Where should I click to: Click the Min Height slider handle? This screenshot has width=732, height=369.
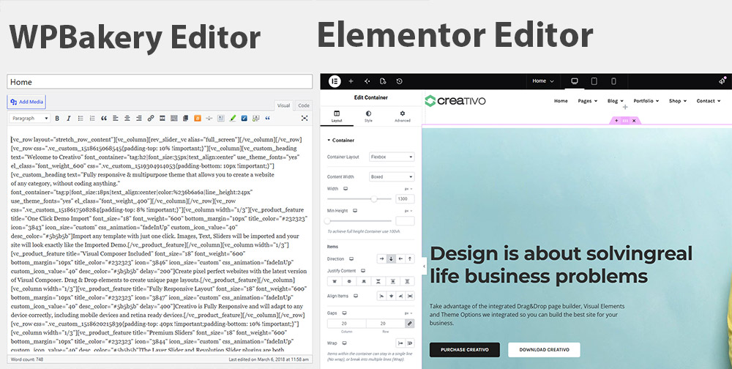(327, 221)
